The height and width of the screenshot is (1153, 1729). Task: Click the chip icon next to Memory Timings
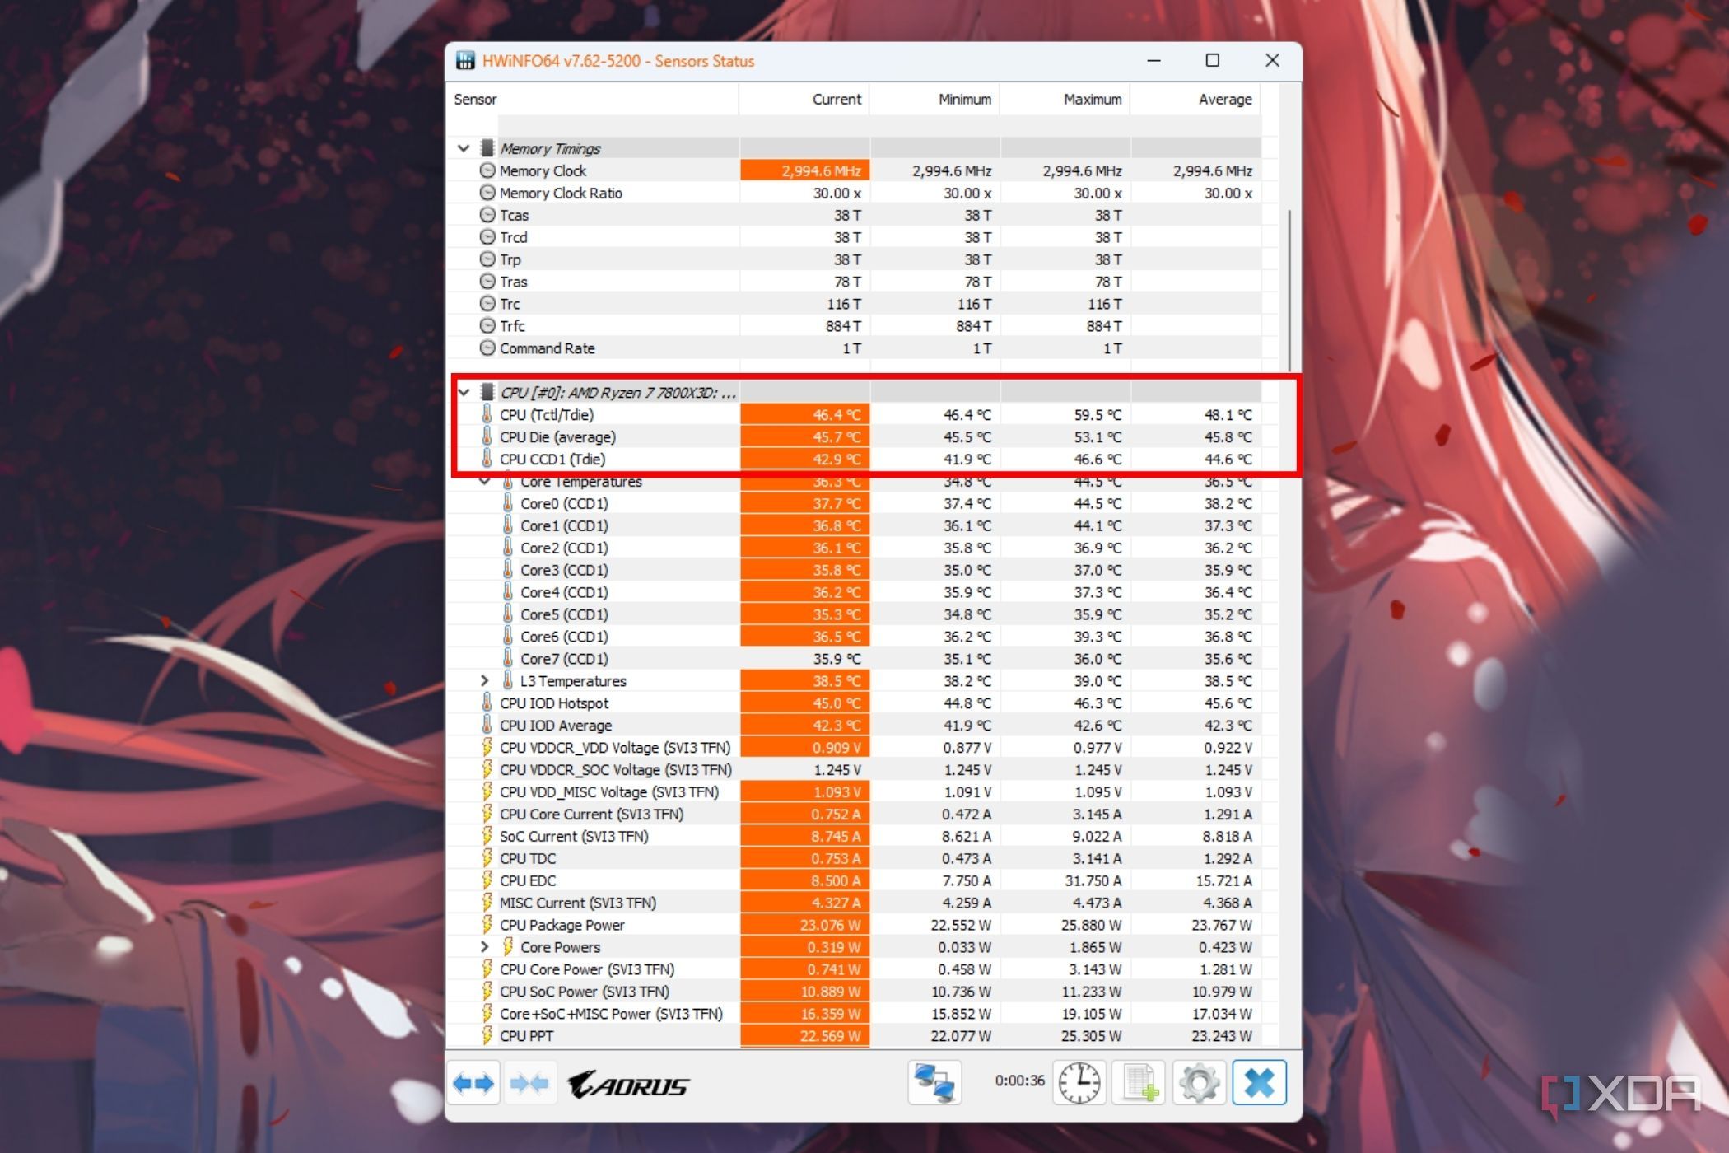click(x=486, y=148)
